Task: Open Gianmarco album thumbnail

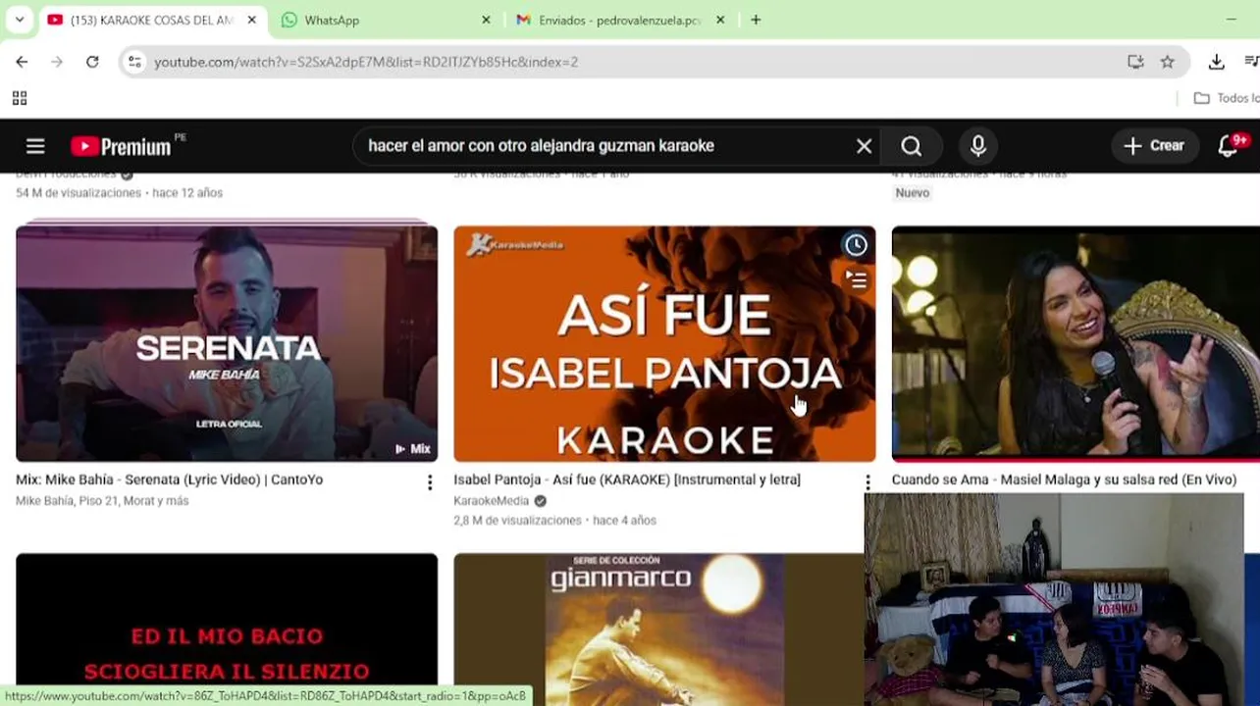Action: 658,628
